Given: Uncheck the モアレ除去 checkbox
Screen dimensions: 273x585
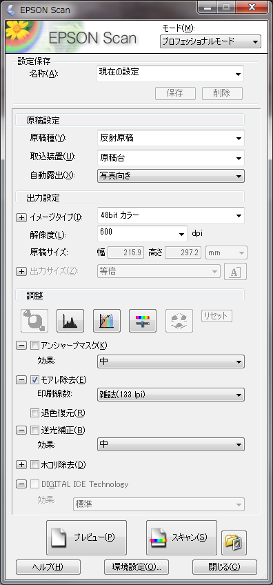Looking at the screenshot, I should pyautogui.click(x=34, y=380).
